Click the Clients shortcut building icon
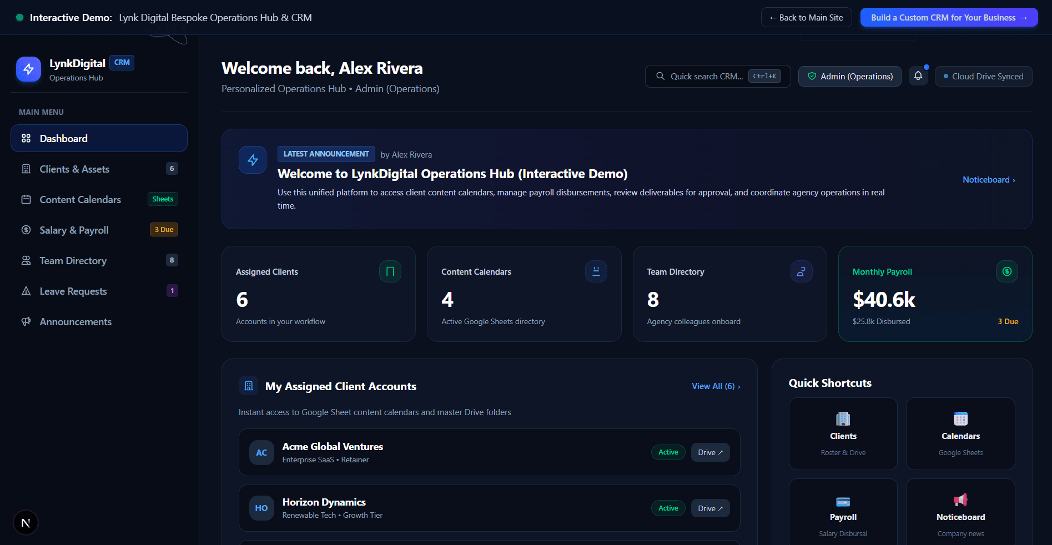 click(843, 418)
